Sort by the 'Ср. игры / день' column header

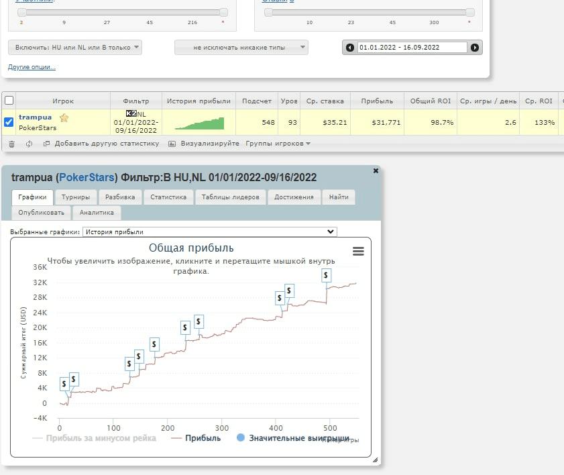(488, 101)
